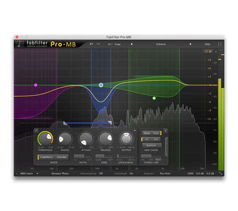Screen dimensions: 238x211
Task: Click the output level meter
Action: pos(221,124)
